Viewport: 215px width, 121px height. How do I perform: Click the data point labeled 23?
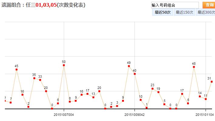152,89
